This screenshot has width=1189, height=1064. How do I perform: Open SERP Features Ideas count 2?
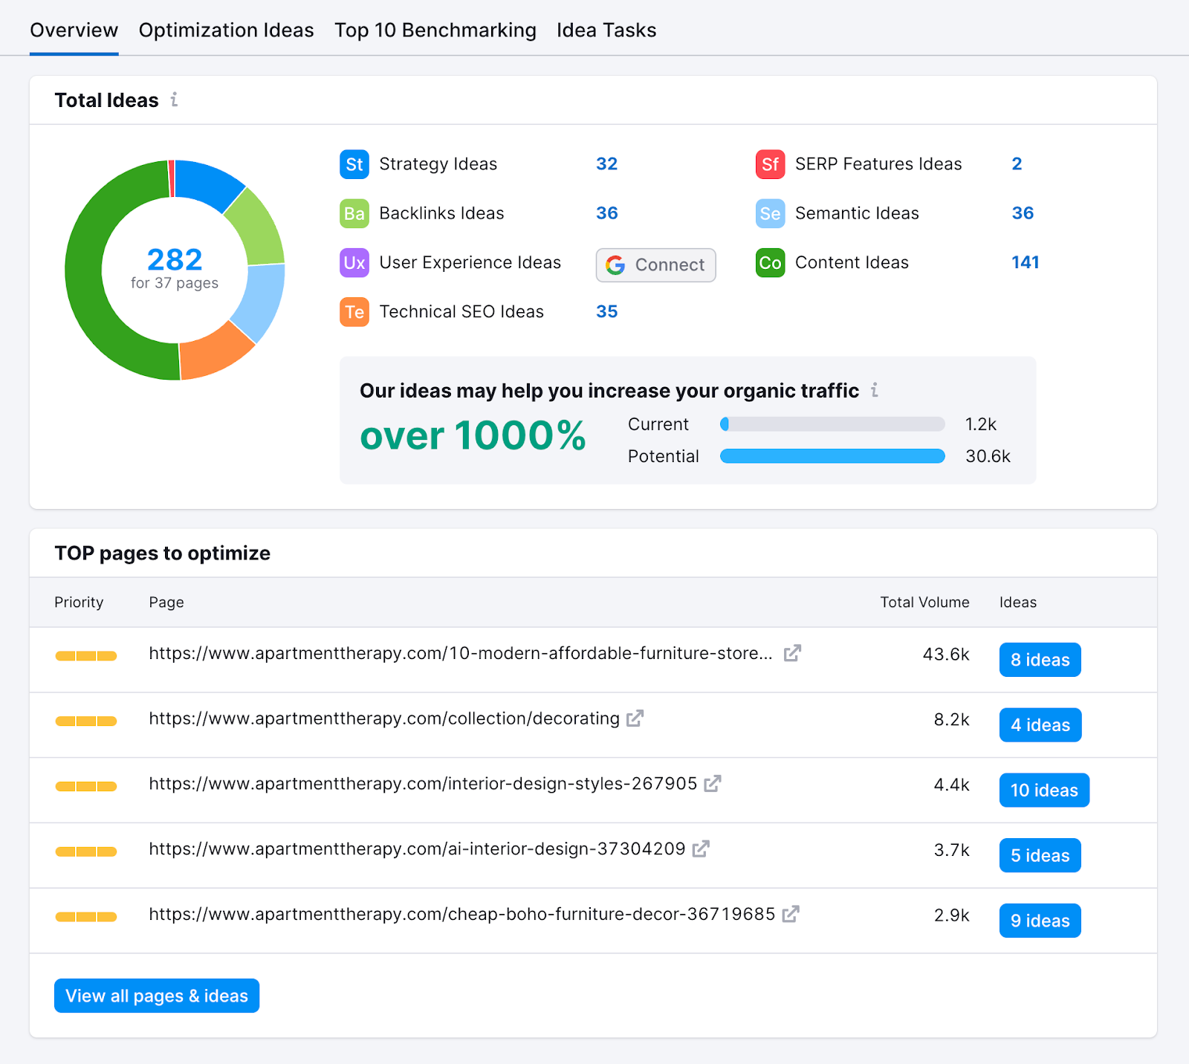(x=1017, y=164)
